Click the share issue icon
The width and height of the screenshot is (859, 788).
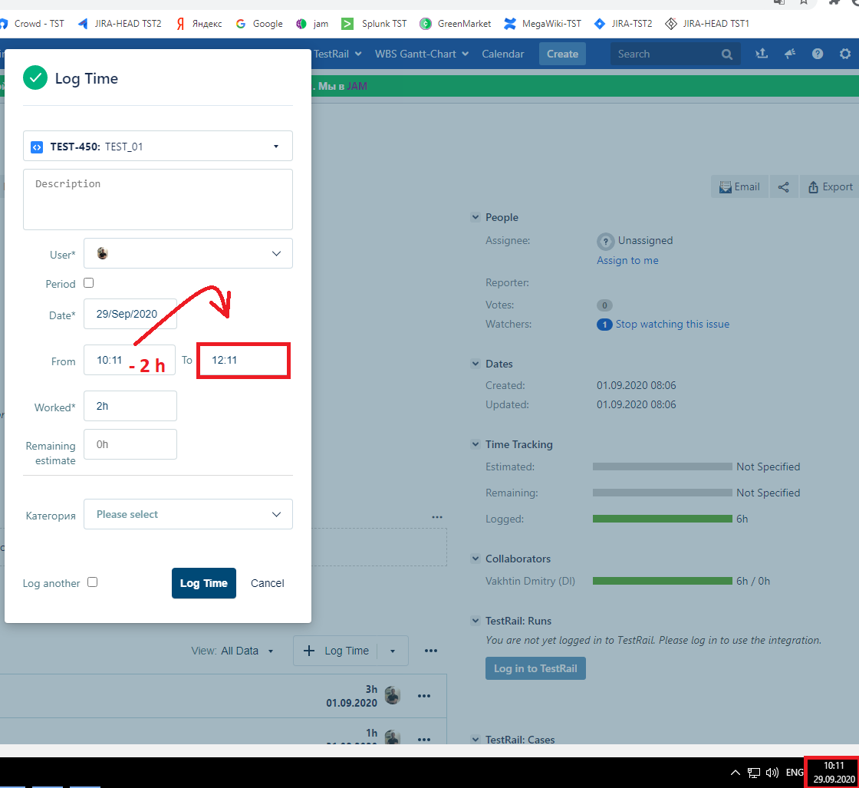point(783,186)
